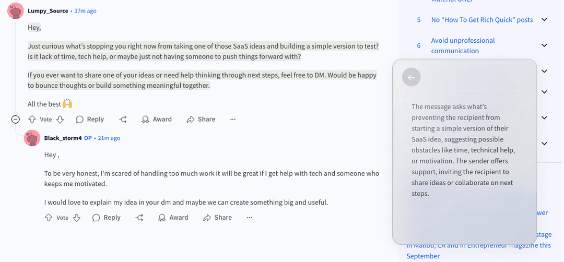Screen dimensions: 564x262
Task: Click the quick-share arrow icon on Lumpy_Source comment
Action: pos(123,120)
